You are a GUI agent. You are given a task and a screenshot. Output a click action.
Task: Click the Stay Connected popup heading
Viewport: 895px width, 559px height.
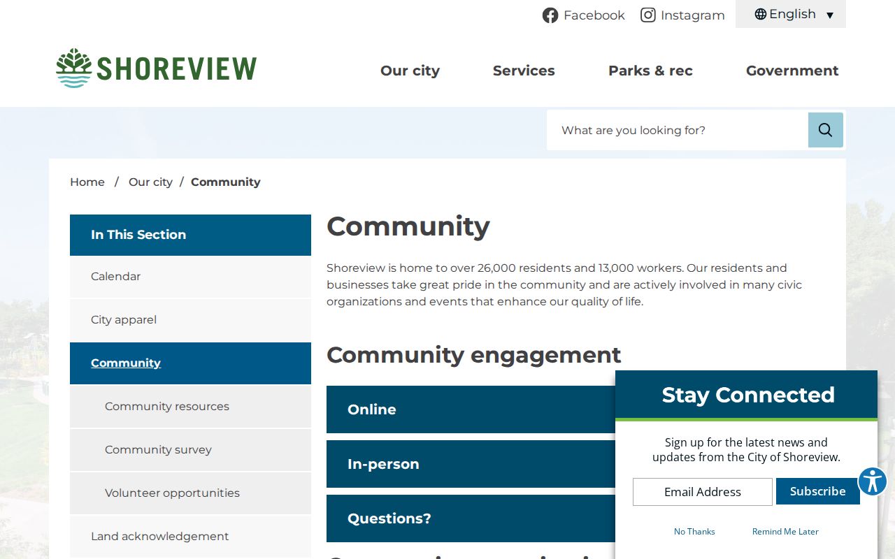(x=748, y=395)
